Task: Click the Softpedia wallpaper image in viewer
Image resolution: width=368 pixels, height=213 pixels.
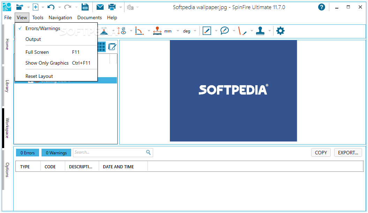Action: tap(233, 91)
